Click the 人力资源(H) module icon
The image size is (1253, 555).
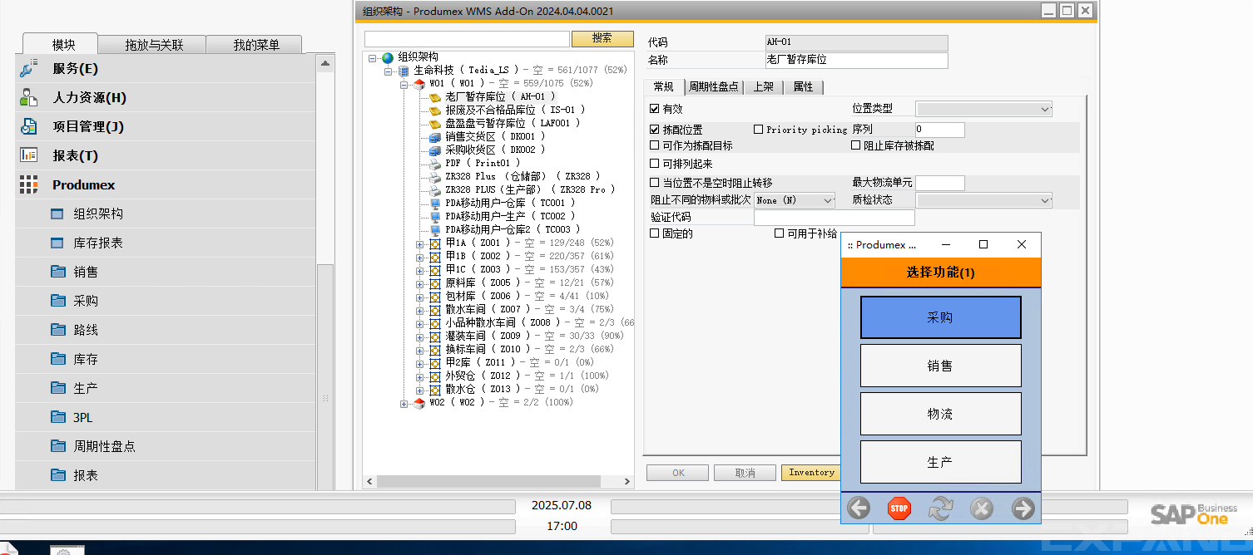[29, 97]
